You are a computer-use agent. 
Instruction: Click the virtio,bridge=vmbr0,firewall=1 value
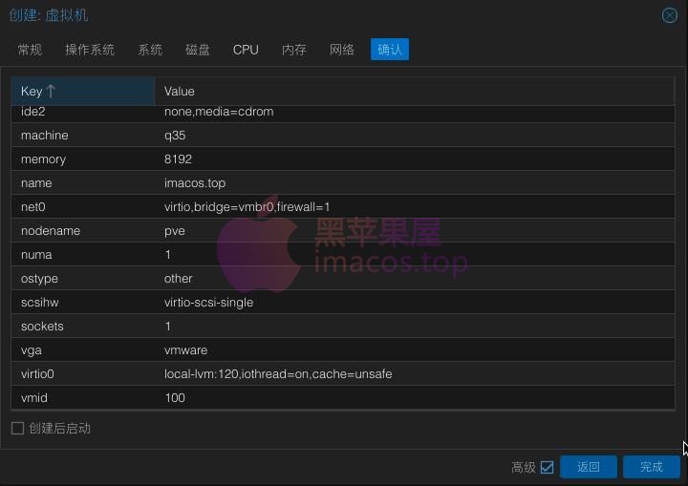pyautogui.click(x=247, y=207)
